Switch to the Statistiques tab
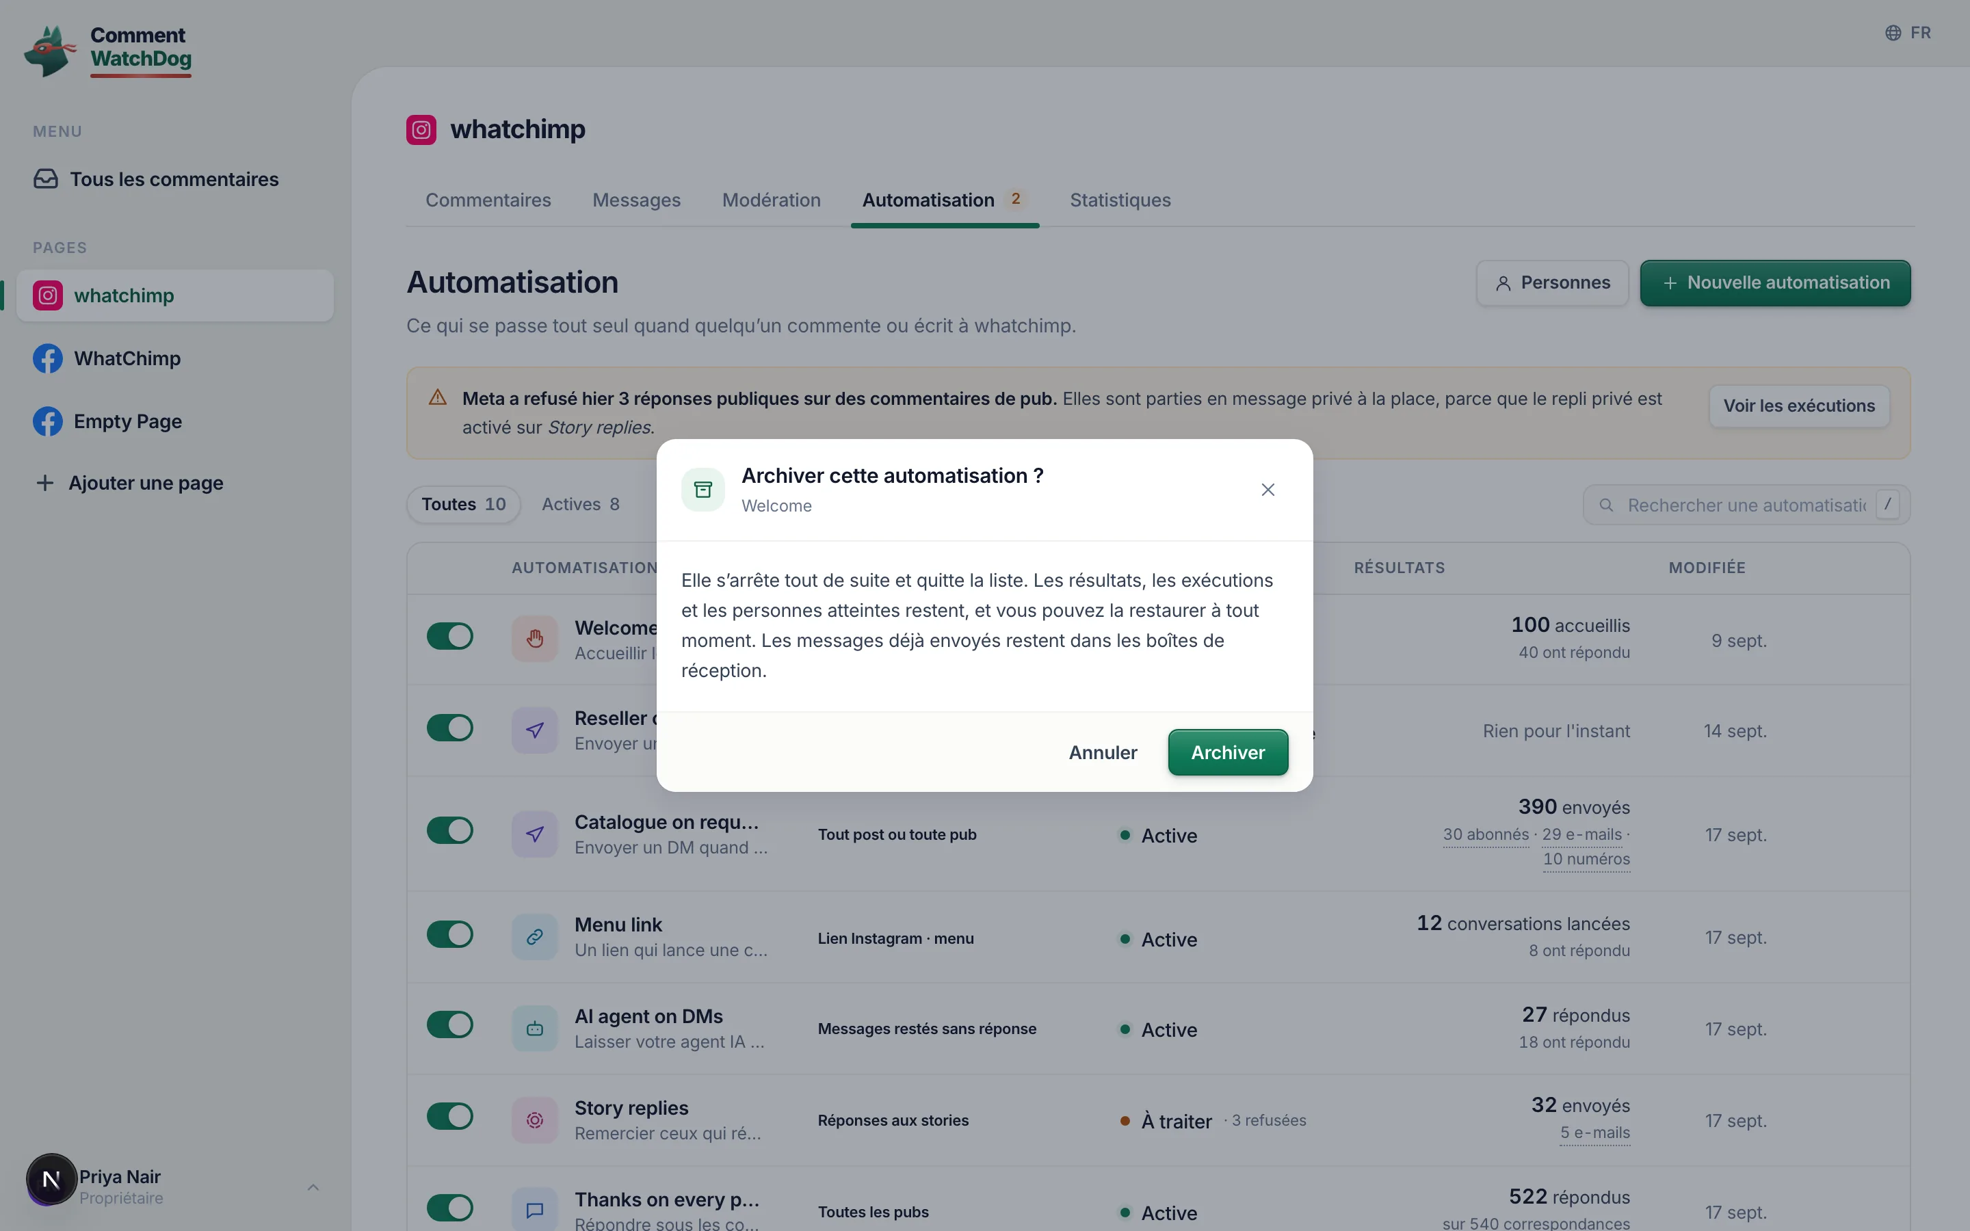The image size is (1970, 1231). (x=1120, y=200)
